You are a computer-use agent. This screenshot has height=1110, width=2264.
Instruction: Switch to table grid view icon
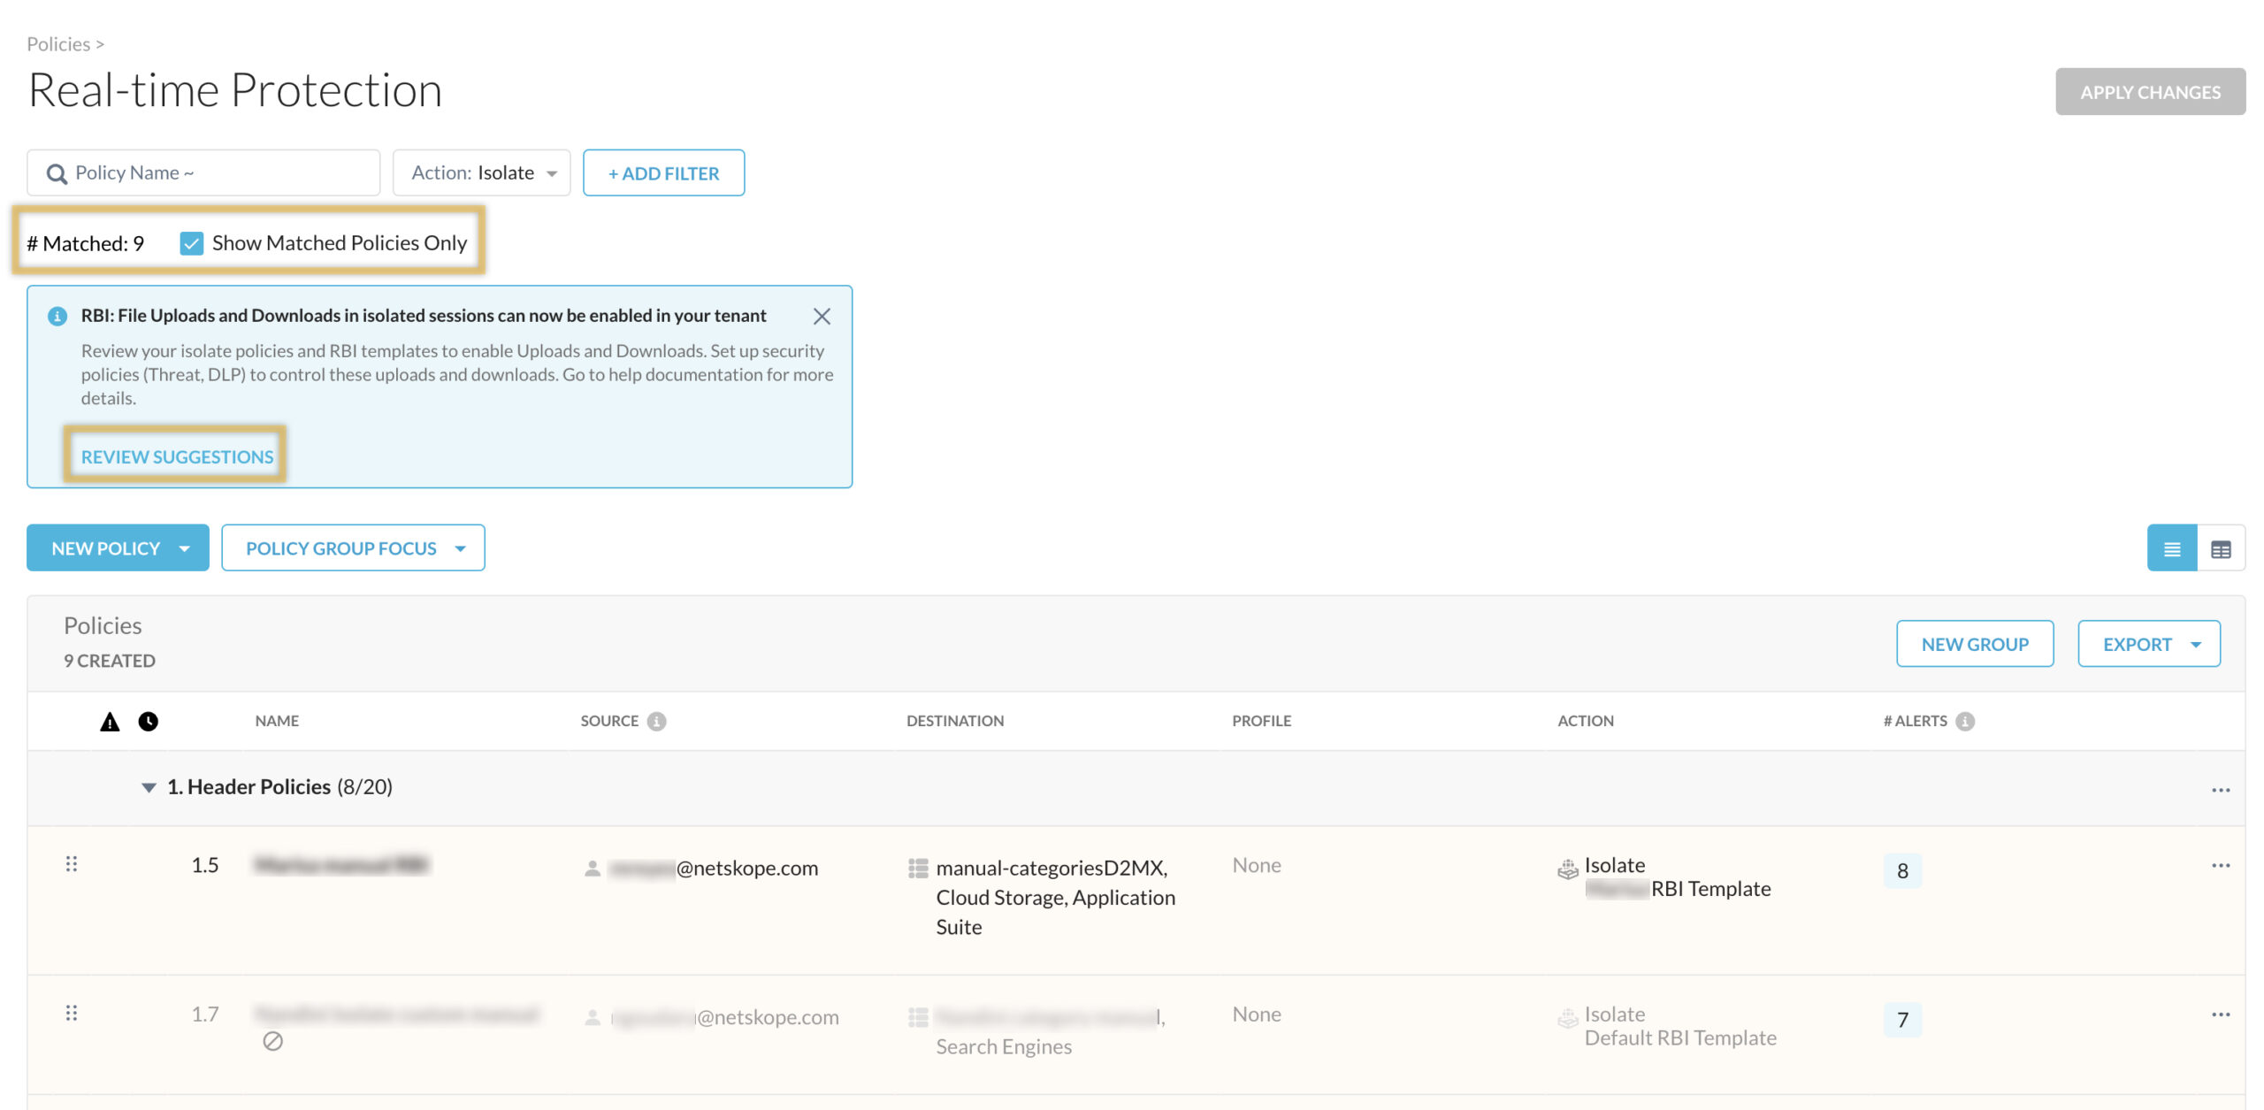coord(2221,549)
